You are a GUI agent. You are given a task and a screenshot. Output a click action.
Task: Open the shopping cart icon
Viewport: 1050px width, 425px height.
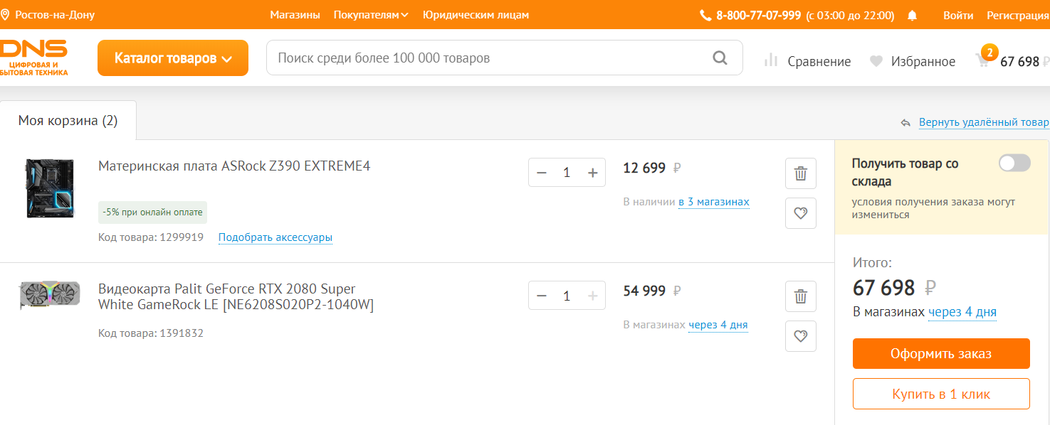[983, 61]
